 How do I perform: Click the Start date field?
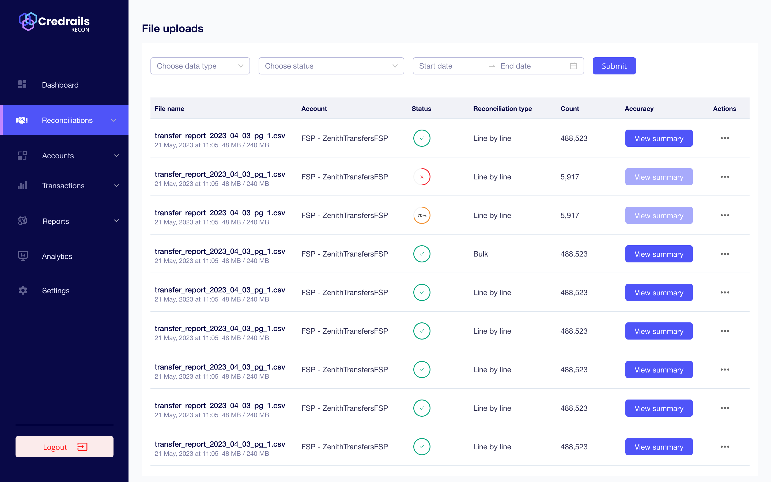(x=436, y=66)
